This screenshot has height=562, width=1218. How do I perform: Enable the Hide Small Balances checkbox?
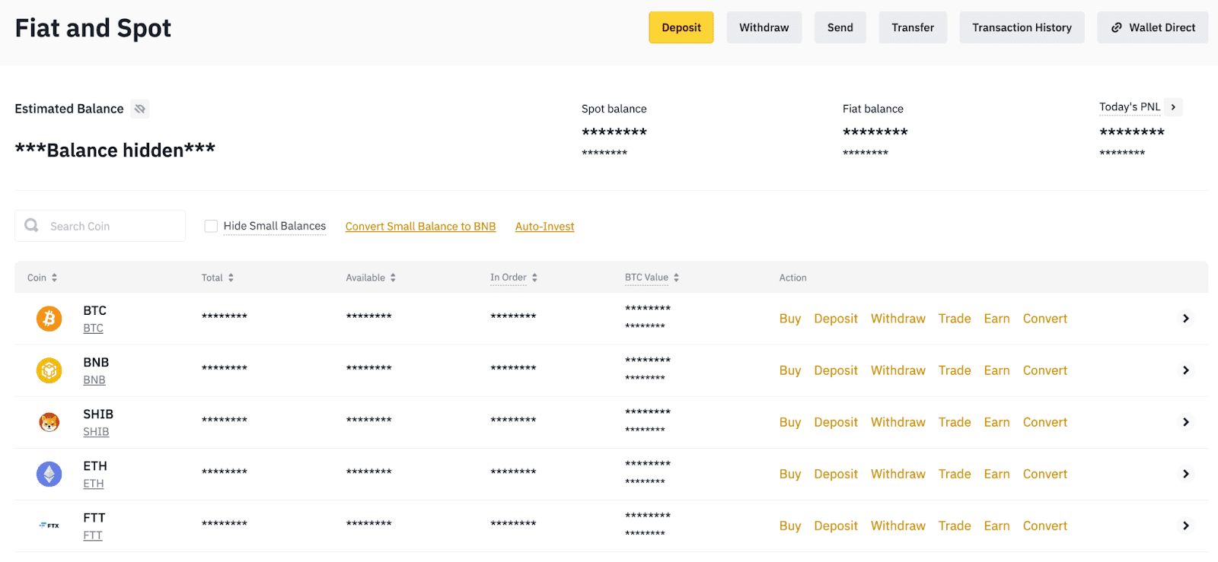[x=211, y=226]
